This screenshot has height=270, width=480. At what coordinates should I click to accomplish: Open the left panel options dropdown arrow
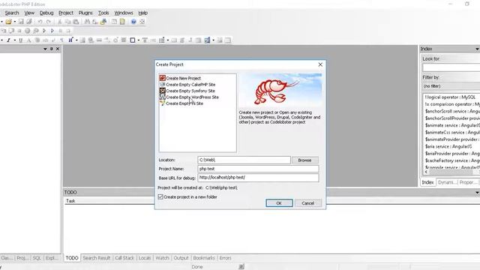pyautogui.click(x=45, y=49)
